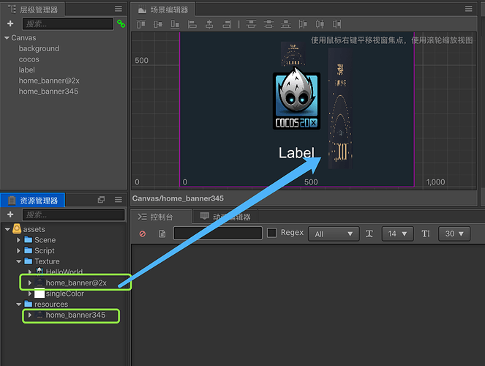Collapse the resources folder

[x=19, y=304]
